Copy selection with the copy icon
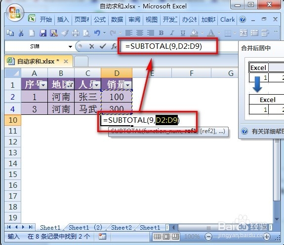Image resolution: width=284 pixels, height=245 pixels. 10,33
